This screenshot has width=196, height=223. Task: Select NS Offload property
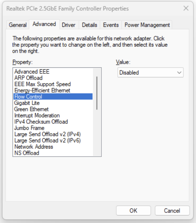click(x=53, y=153)
